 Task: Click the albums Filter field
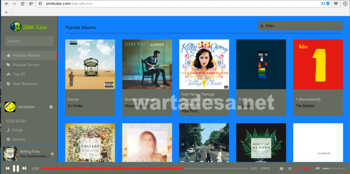pyautogui.click(x=300, y=26)
